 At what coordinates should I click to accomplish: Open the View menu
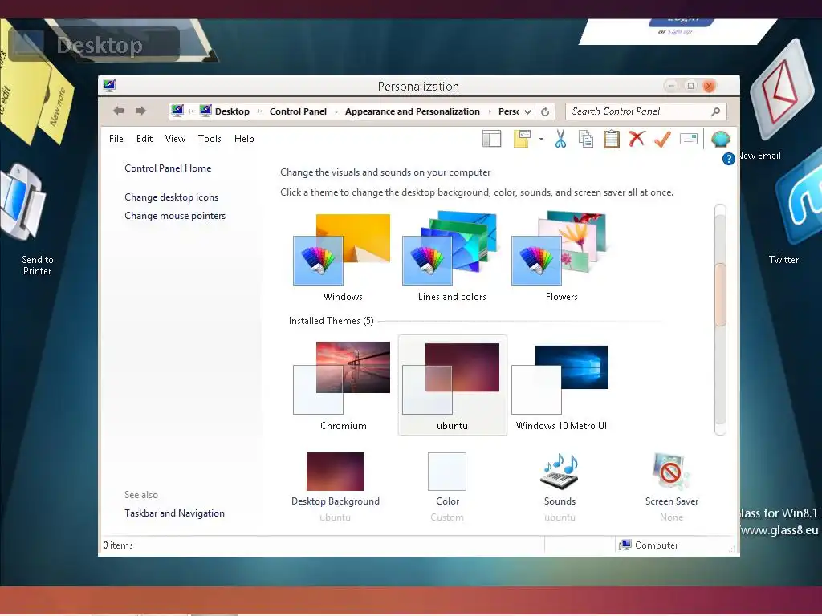[175, 139]
